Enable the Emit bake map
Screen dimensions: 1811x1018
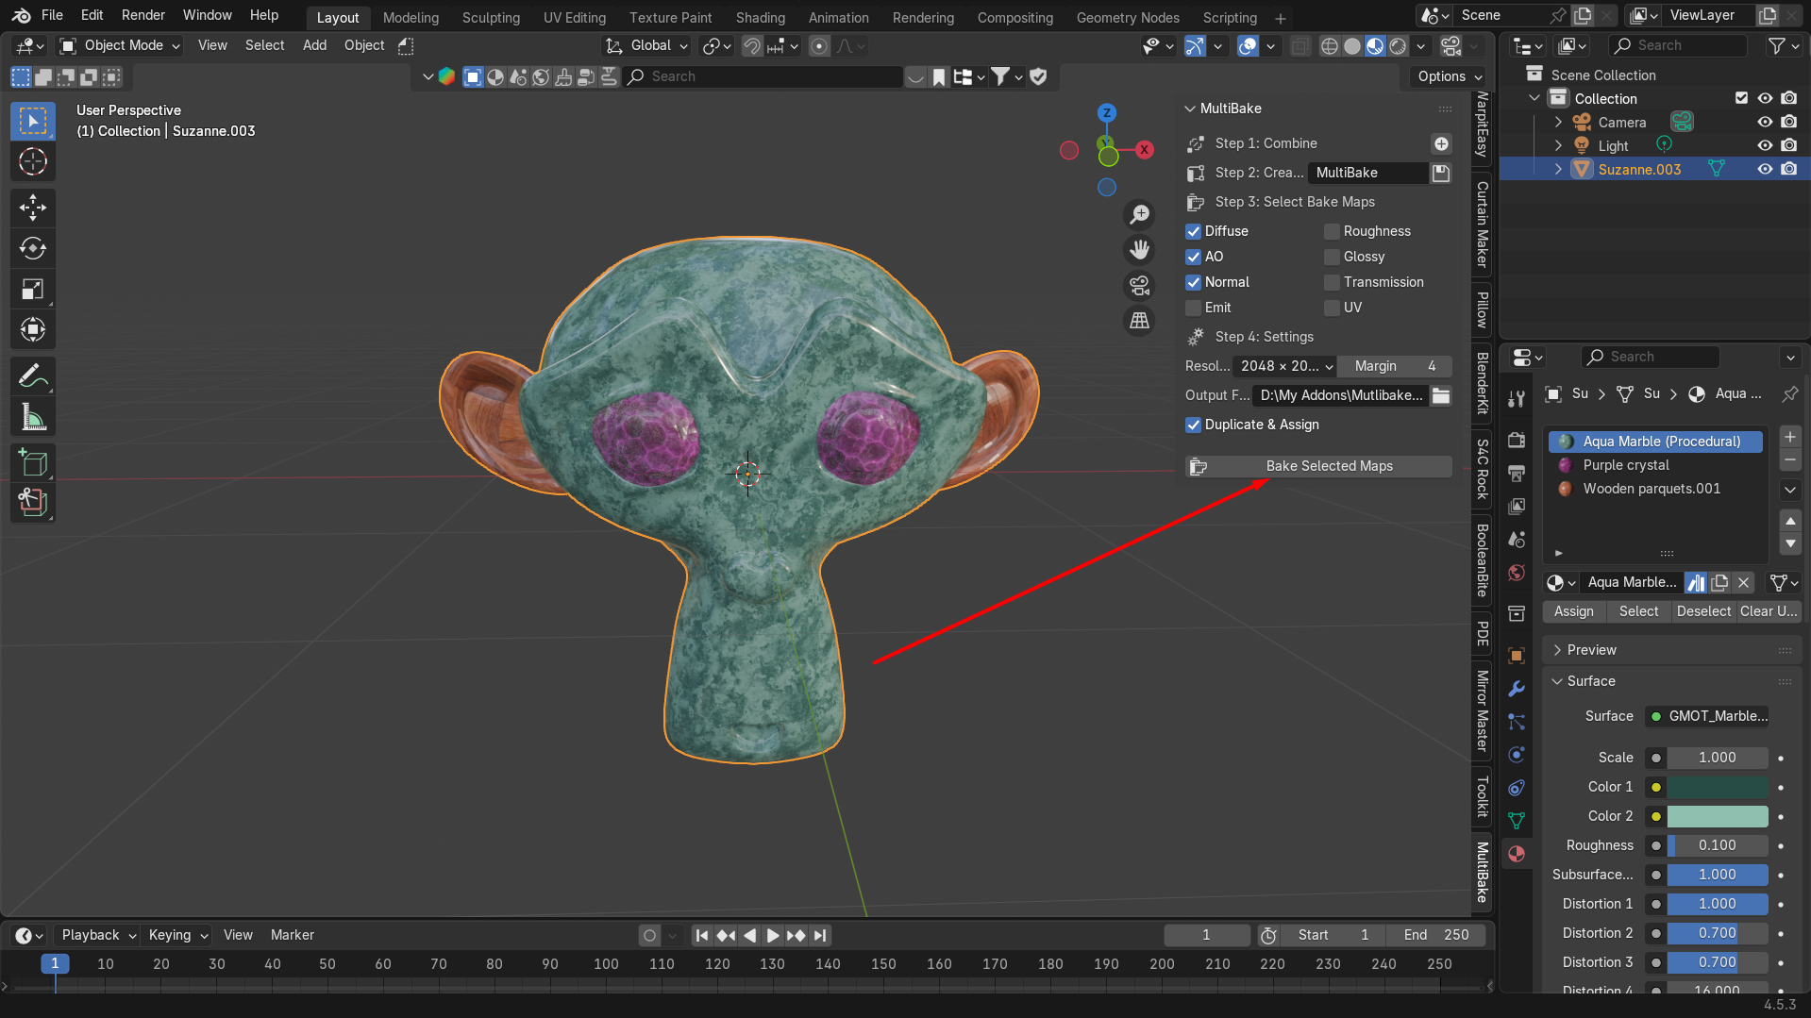(x=1194, y=308)
